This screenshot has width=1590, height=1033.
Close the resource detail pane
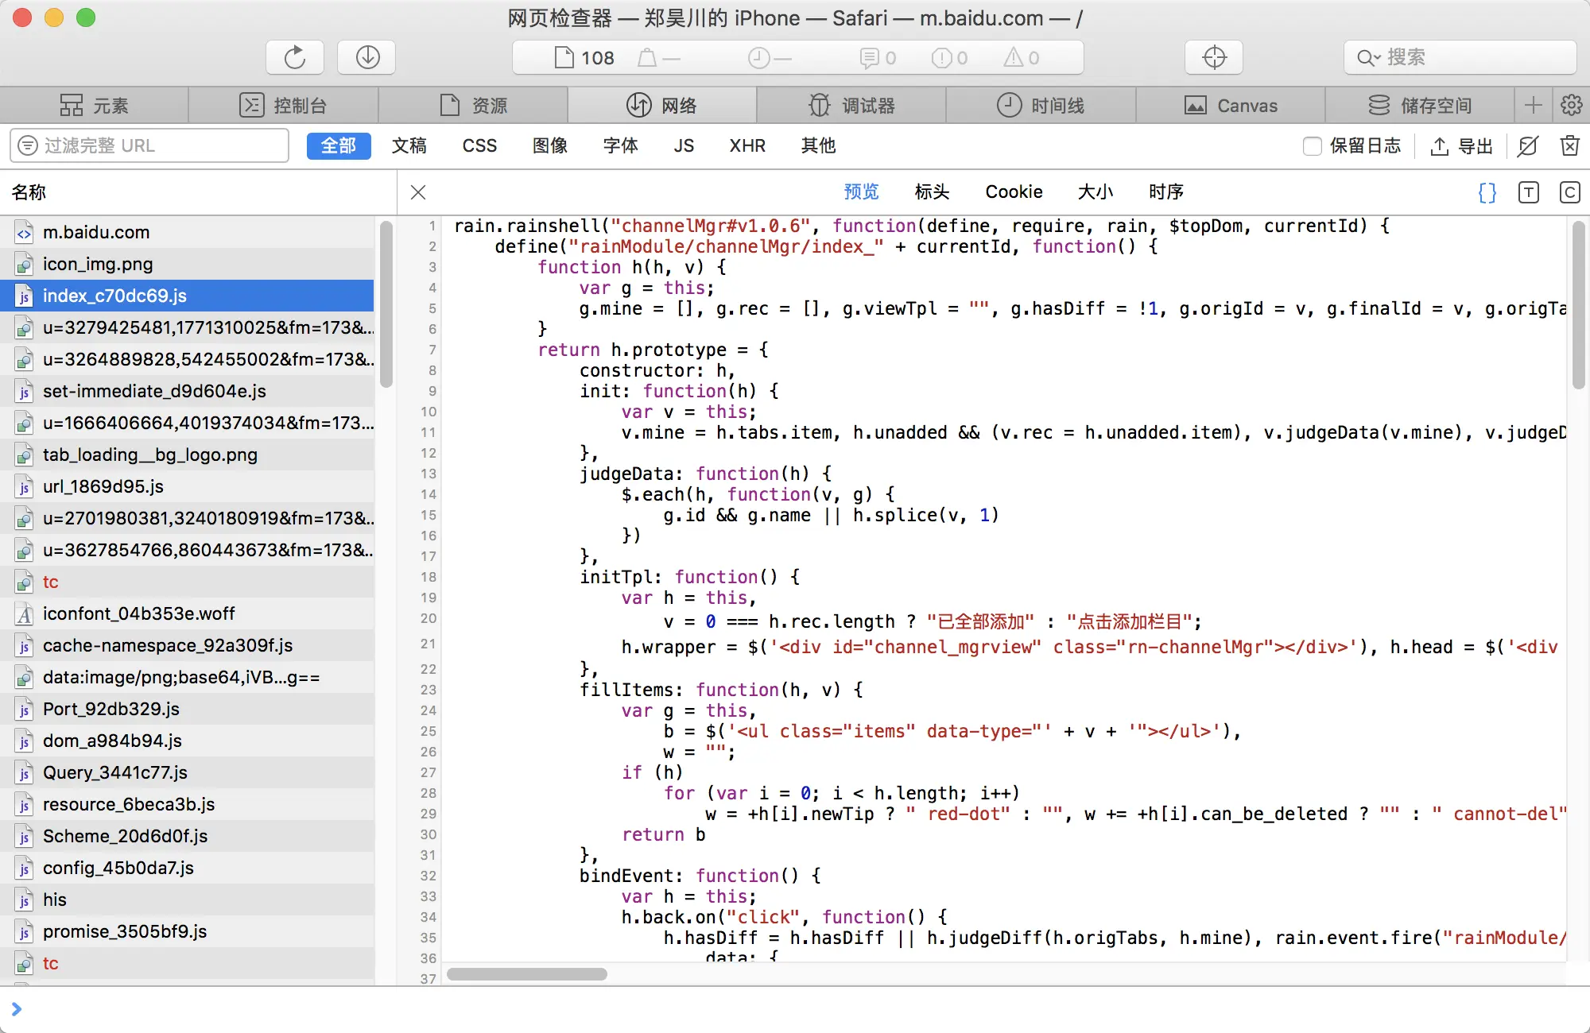point(418,192)
